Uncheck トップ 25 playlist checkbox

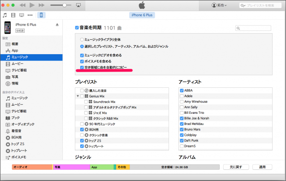pos(82,141)
